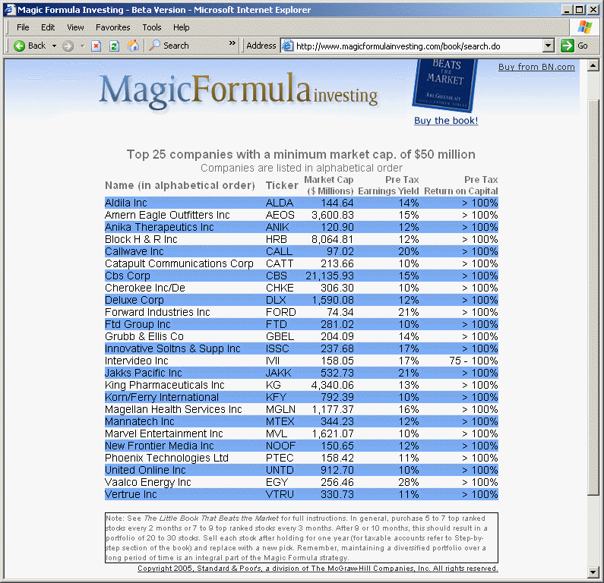Click the Refresh page icon
Viewport: 604px width, 583px height.
coord(114,46)
